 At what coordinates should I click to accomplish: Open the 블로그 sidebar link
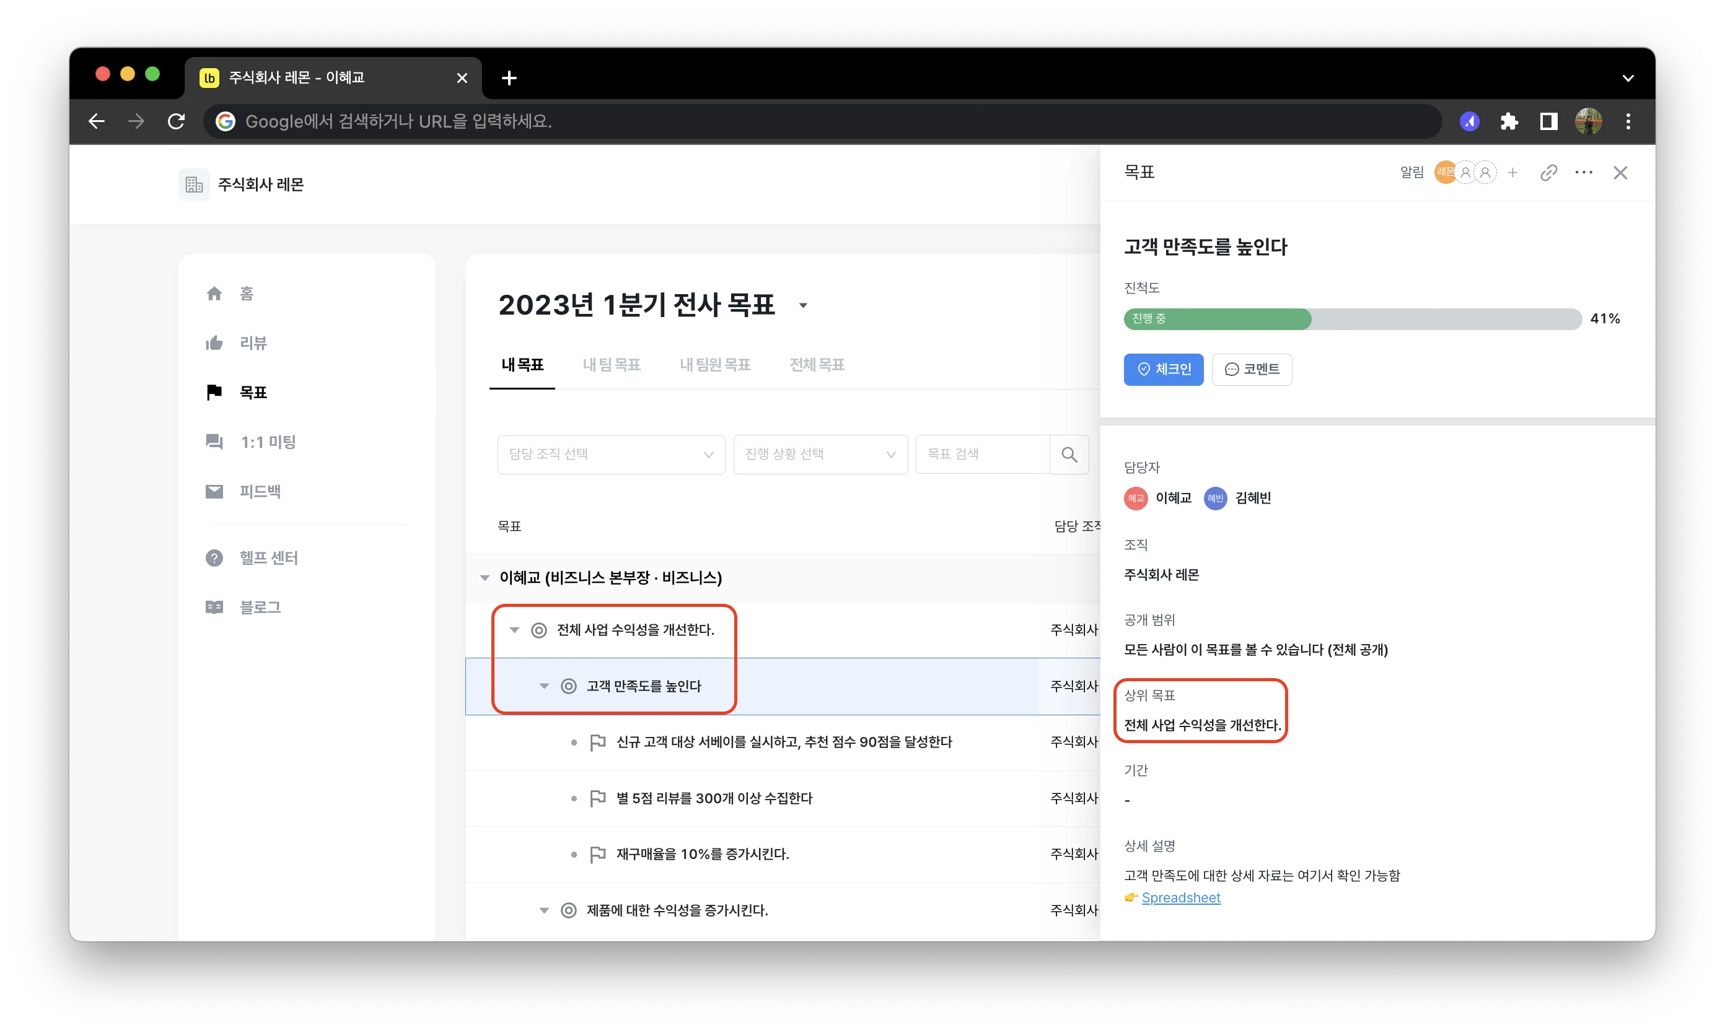[x=243, y=607]
